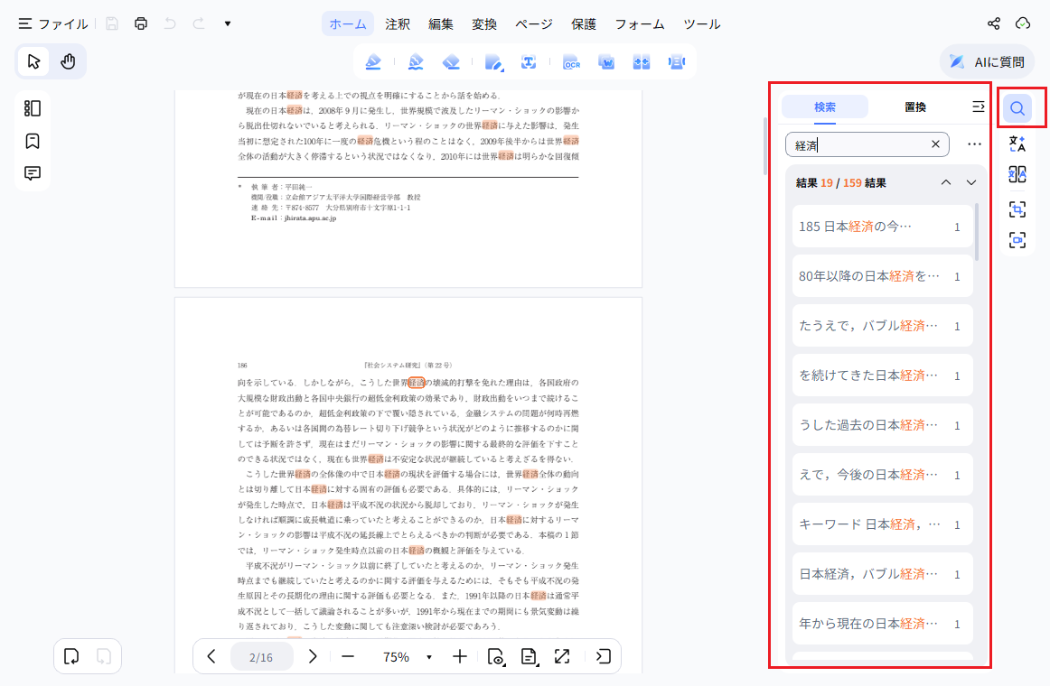Click the fullscreen expand icon
The height and width of the screenshot is (686, 1050).
[x=562, y=656]
